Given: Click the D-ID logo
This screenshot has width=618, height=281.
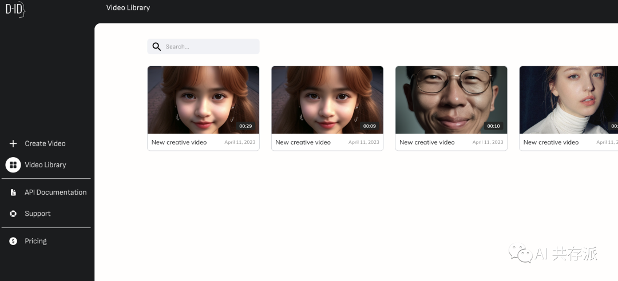Looking at the screenshot, I should pos(15,10).
